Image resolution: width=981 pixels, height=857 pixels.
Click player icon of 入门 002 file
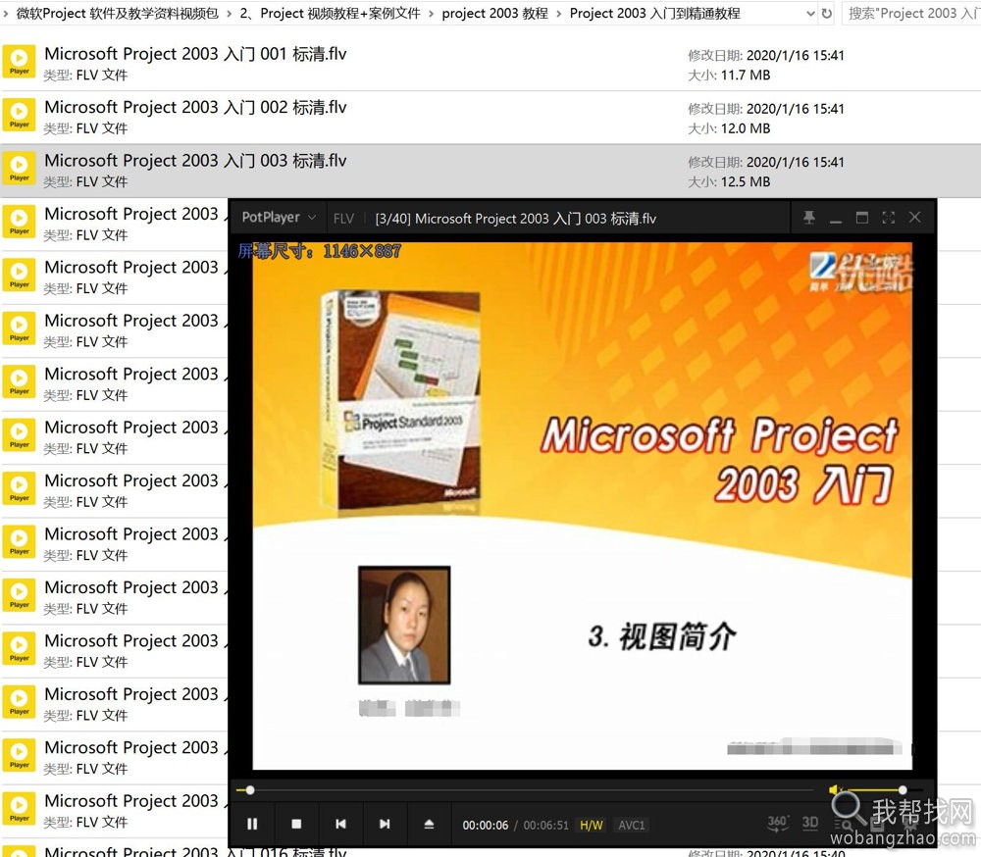[20, 115]
